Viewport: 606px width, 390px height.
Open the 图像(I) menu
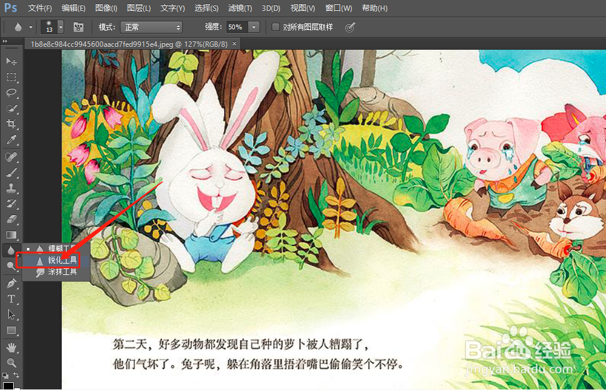pos(106,8)
